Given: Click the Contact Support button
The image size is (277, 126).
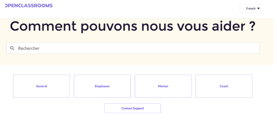Looking at the screenshot, I should tap(133, 108).
